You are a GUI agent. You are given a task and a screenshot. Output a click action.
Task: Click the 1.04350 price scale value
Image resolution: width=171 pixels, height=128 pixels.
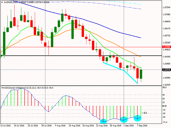coord(167,57)
